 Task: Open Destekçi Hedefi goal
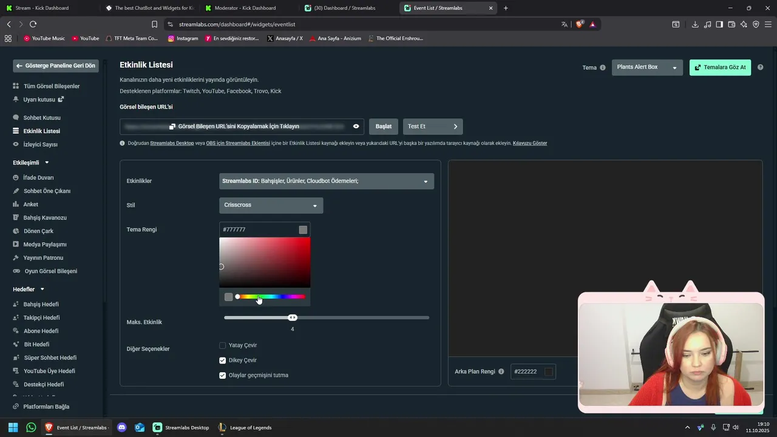tap(43, 384)
